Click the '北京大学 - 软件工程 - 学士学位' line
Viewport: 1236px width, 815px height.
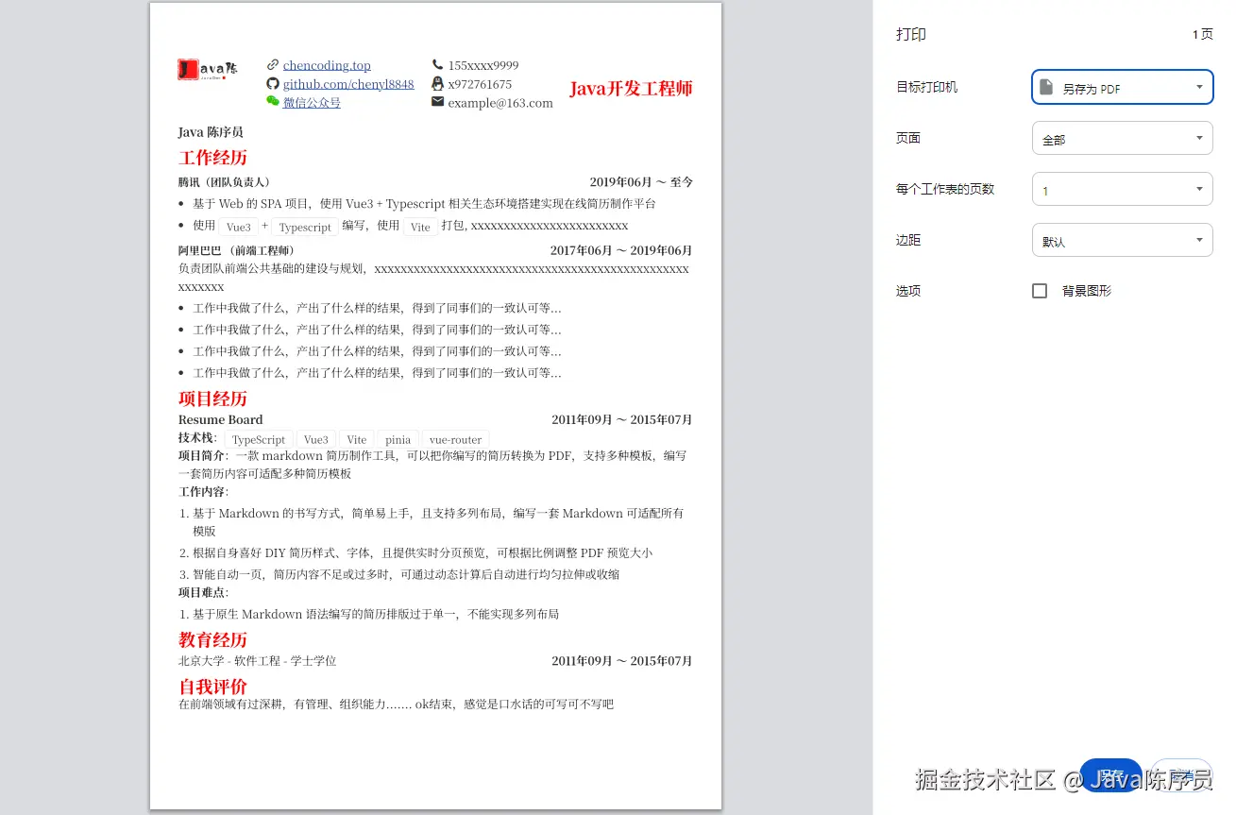pyautogui.click(x=257, y=661)
